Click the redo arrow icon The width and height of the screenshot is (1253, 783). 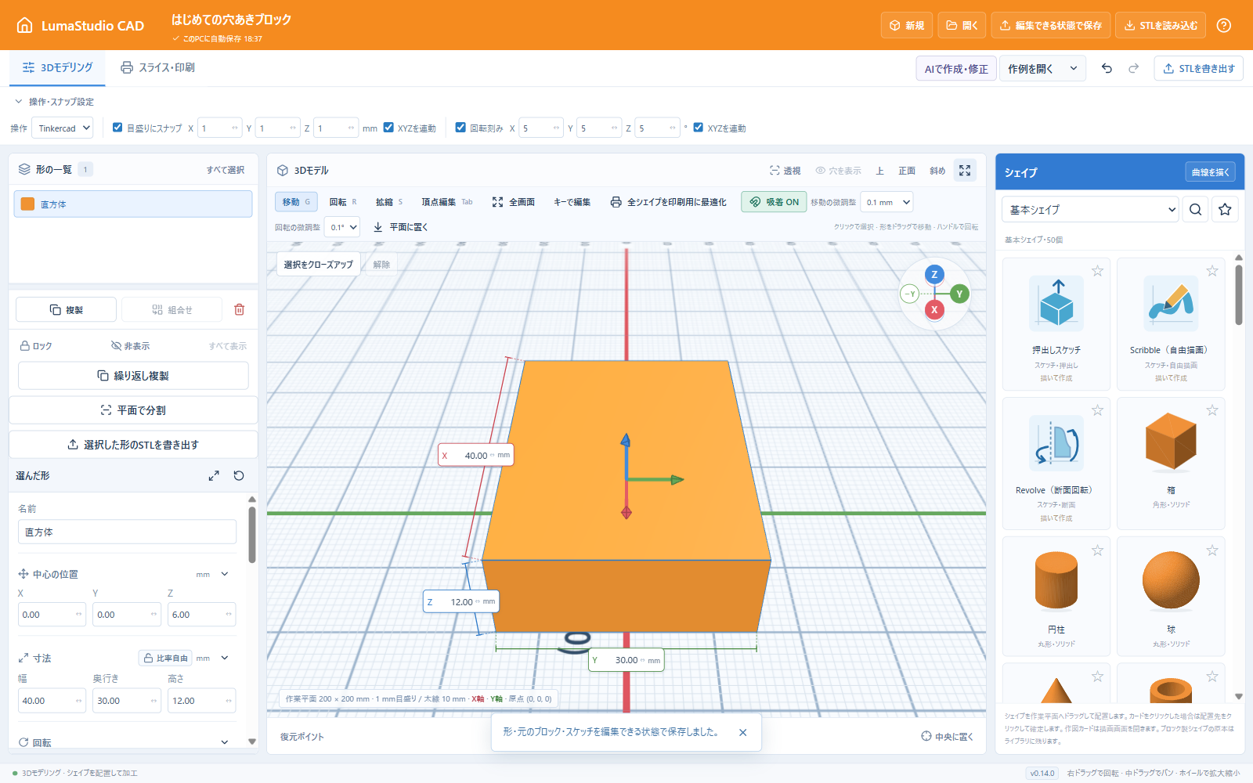point(1133,68)
